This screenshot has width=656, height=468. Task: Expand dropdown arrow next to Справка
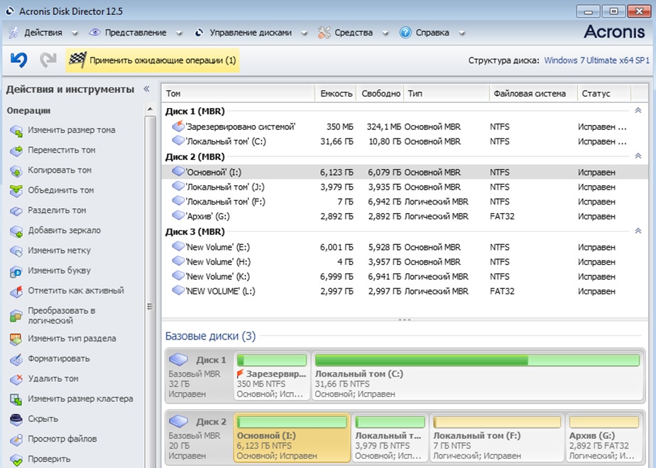tap(462, 33)
